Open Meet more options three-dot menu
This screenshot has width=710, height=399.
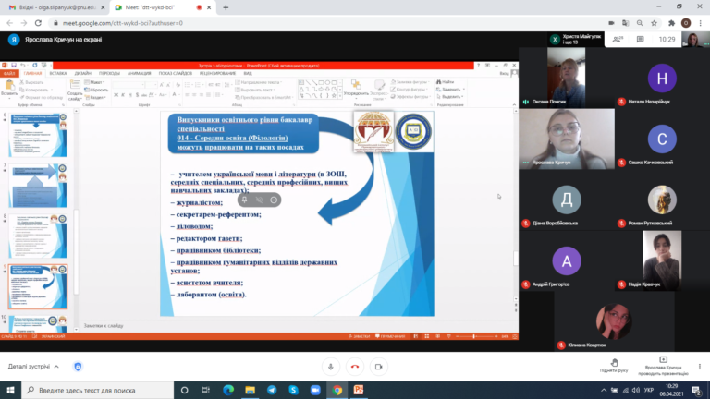[700, 367]
